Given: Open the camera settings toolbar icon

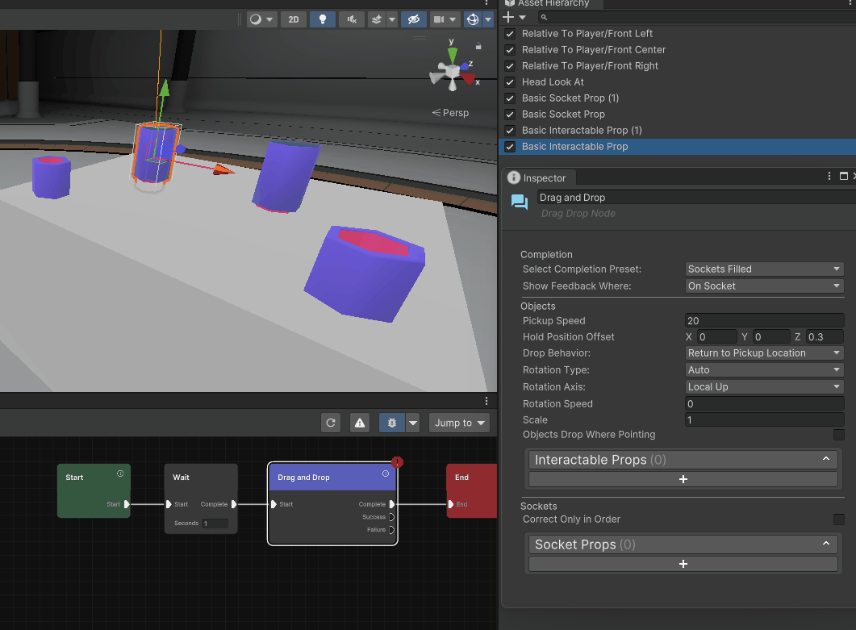Looking at the screenshot, I should pyautogui.click(x=436, y=19).
